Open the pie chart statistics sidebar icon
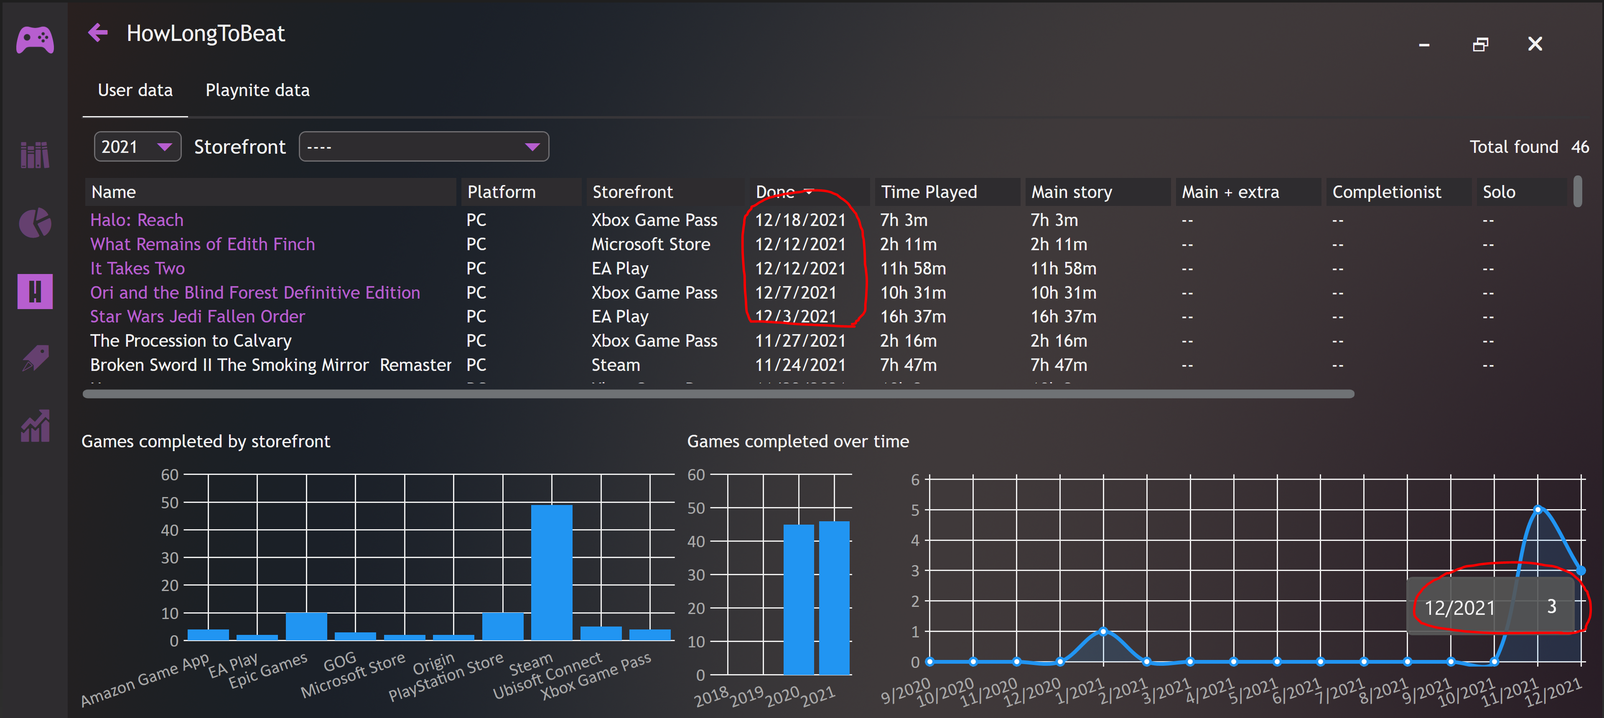Screen dimensions: 1604x718 (35, 223)
